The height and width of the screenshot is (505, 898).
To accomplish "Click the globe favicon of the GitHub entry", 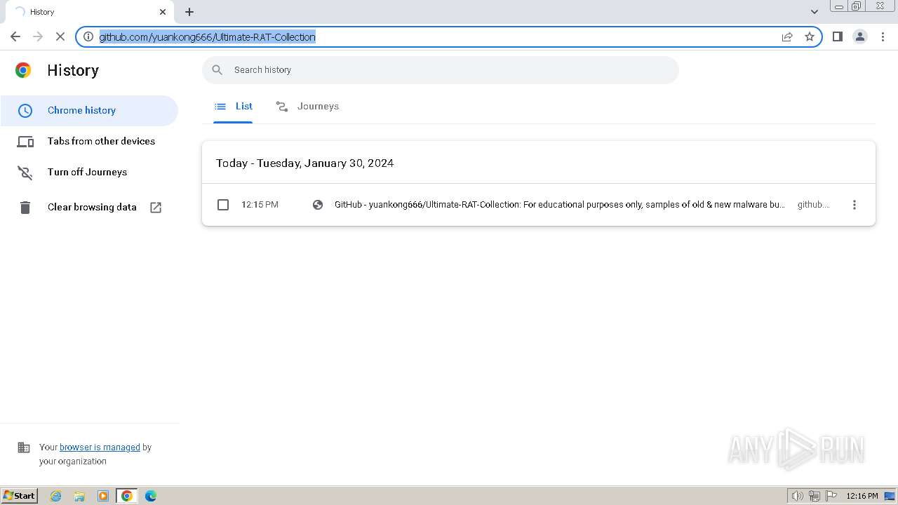I will click(x=318, y=205).
